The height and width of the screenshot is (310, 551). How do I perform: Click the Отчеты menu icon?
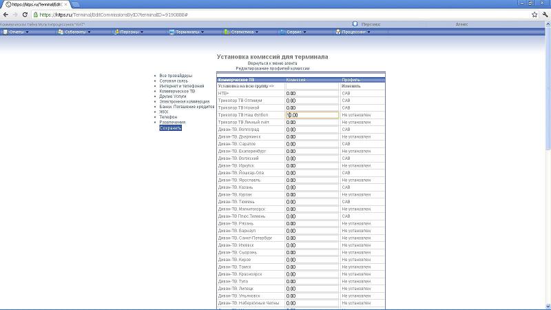coord(6,32)
